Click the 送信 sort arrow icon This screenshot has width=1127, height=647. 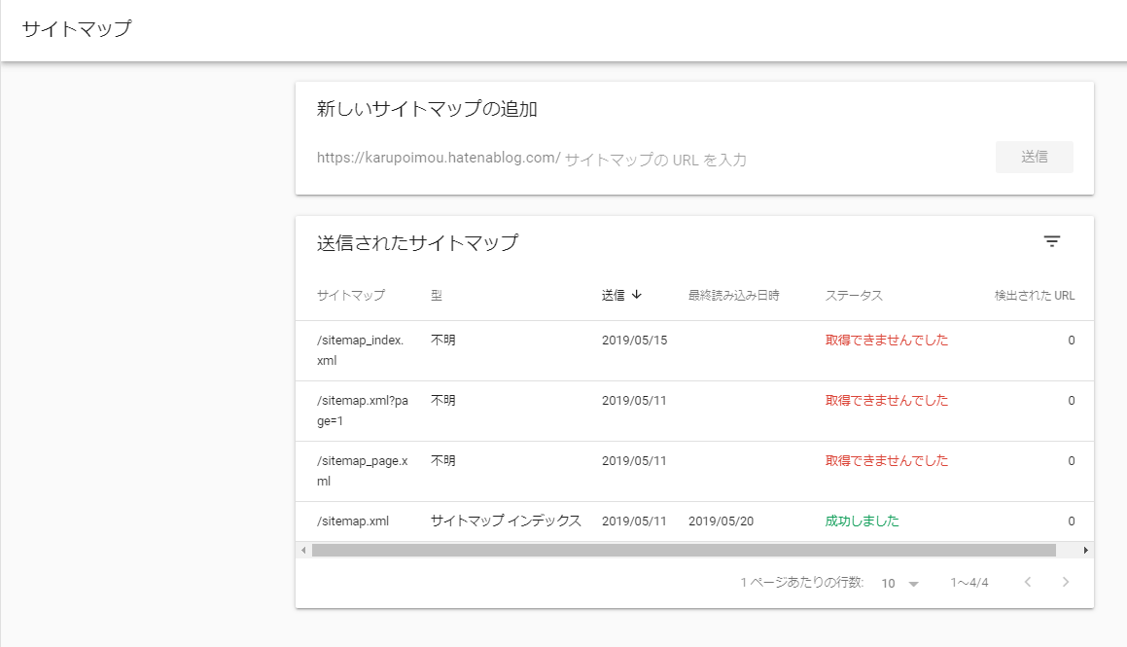[637, 295]
